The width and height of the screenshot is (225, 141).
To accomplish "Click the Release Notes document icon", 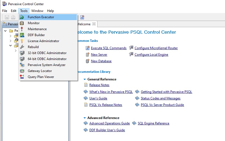I will [86, 85].
